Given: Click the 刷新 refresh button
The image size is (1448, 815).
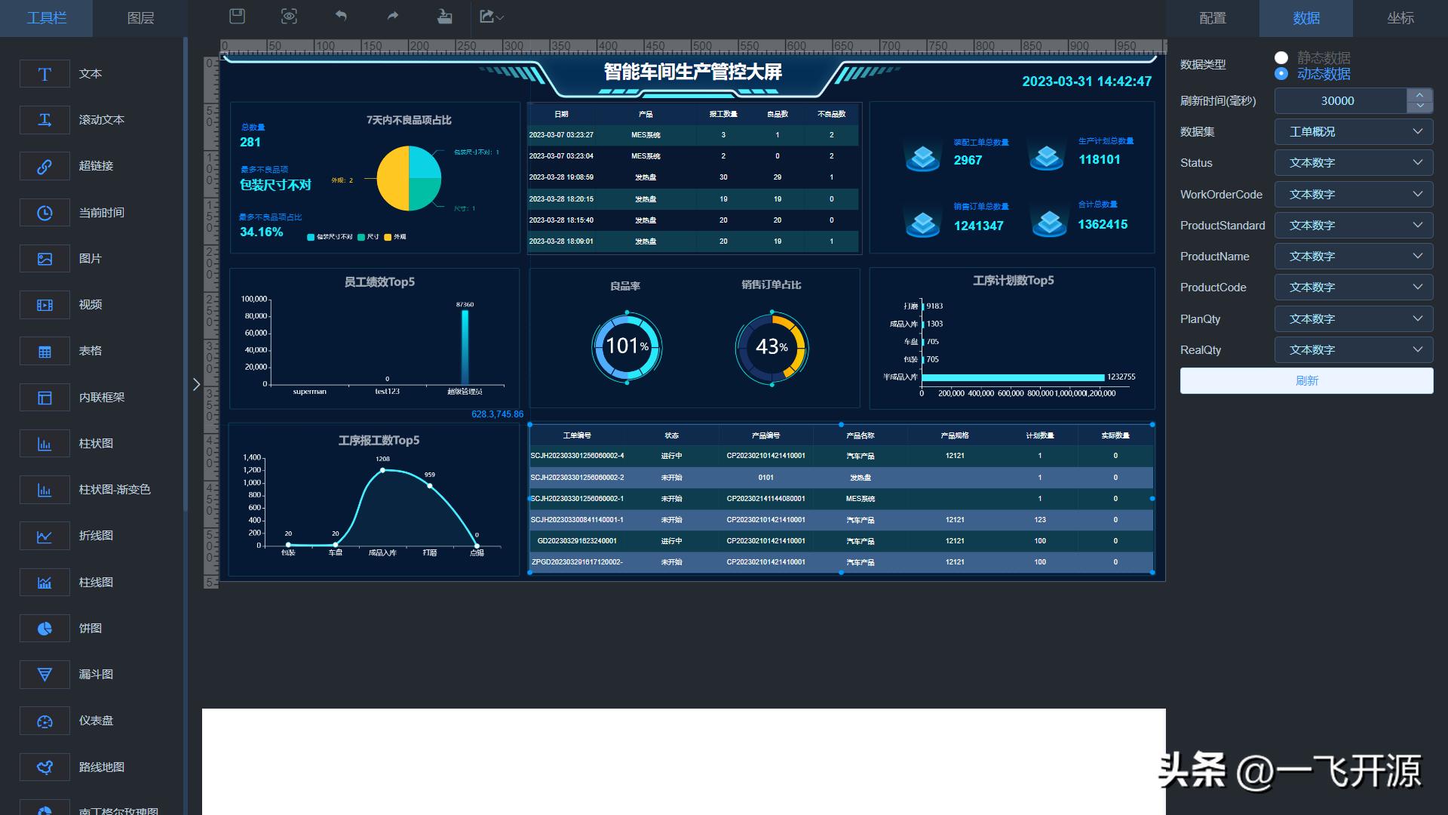Looking at the screenshot, I should [1306, 380].
